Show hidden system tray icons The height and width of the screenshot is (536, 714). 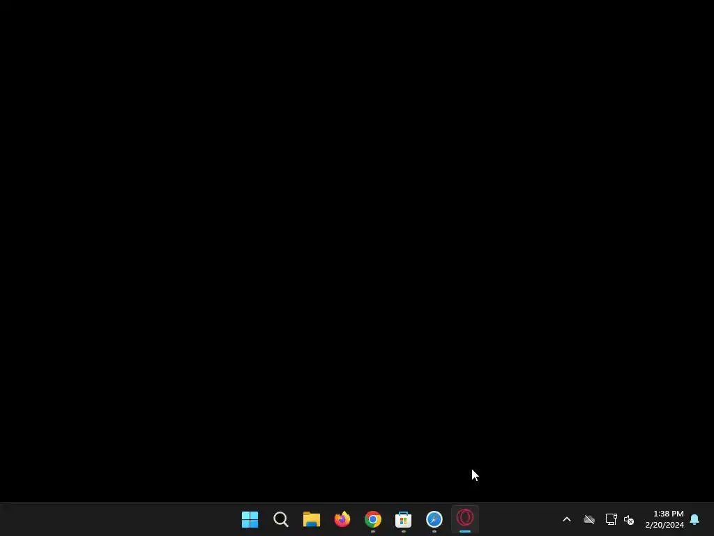tap(567, 519)
